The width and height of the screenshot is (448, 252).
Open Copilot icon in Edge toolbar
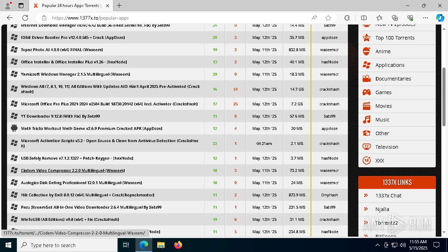click(x=440, y=18)
